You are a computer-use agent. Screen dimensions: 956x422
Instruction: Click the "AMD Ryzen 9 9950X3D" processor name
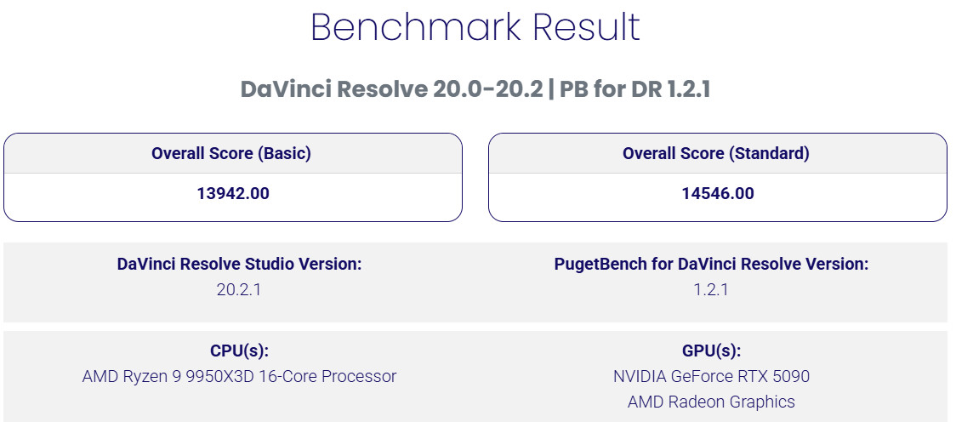tap(172, 376)
